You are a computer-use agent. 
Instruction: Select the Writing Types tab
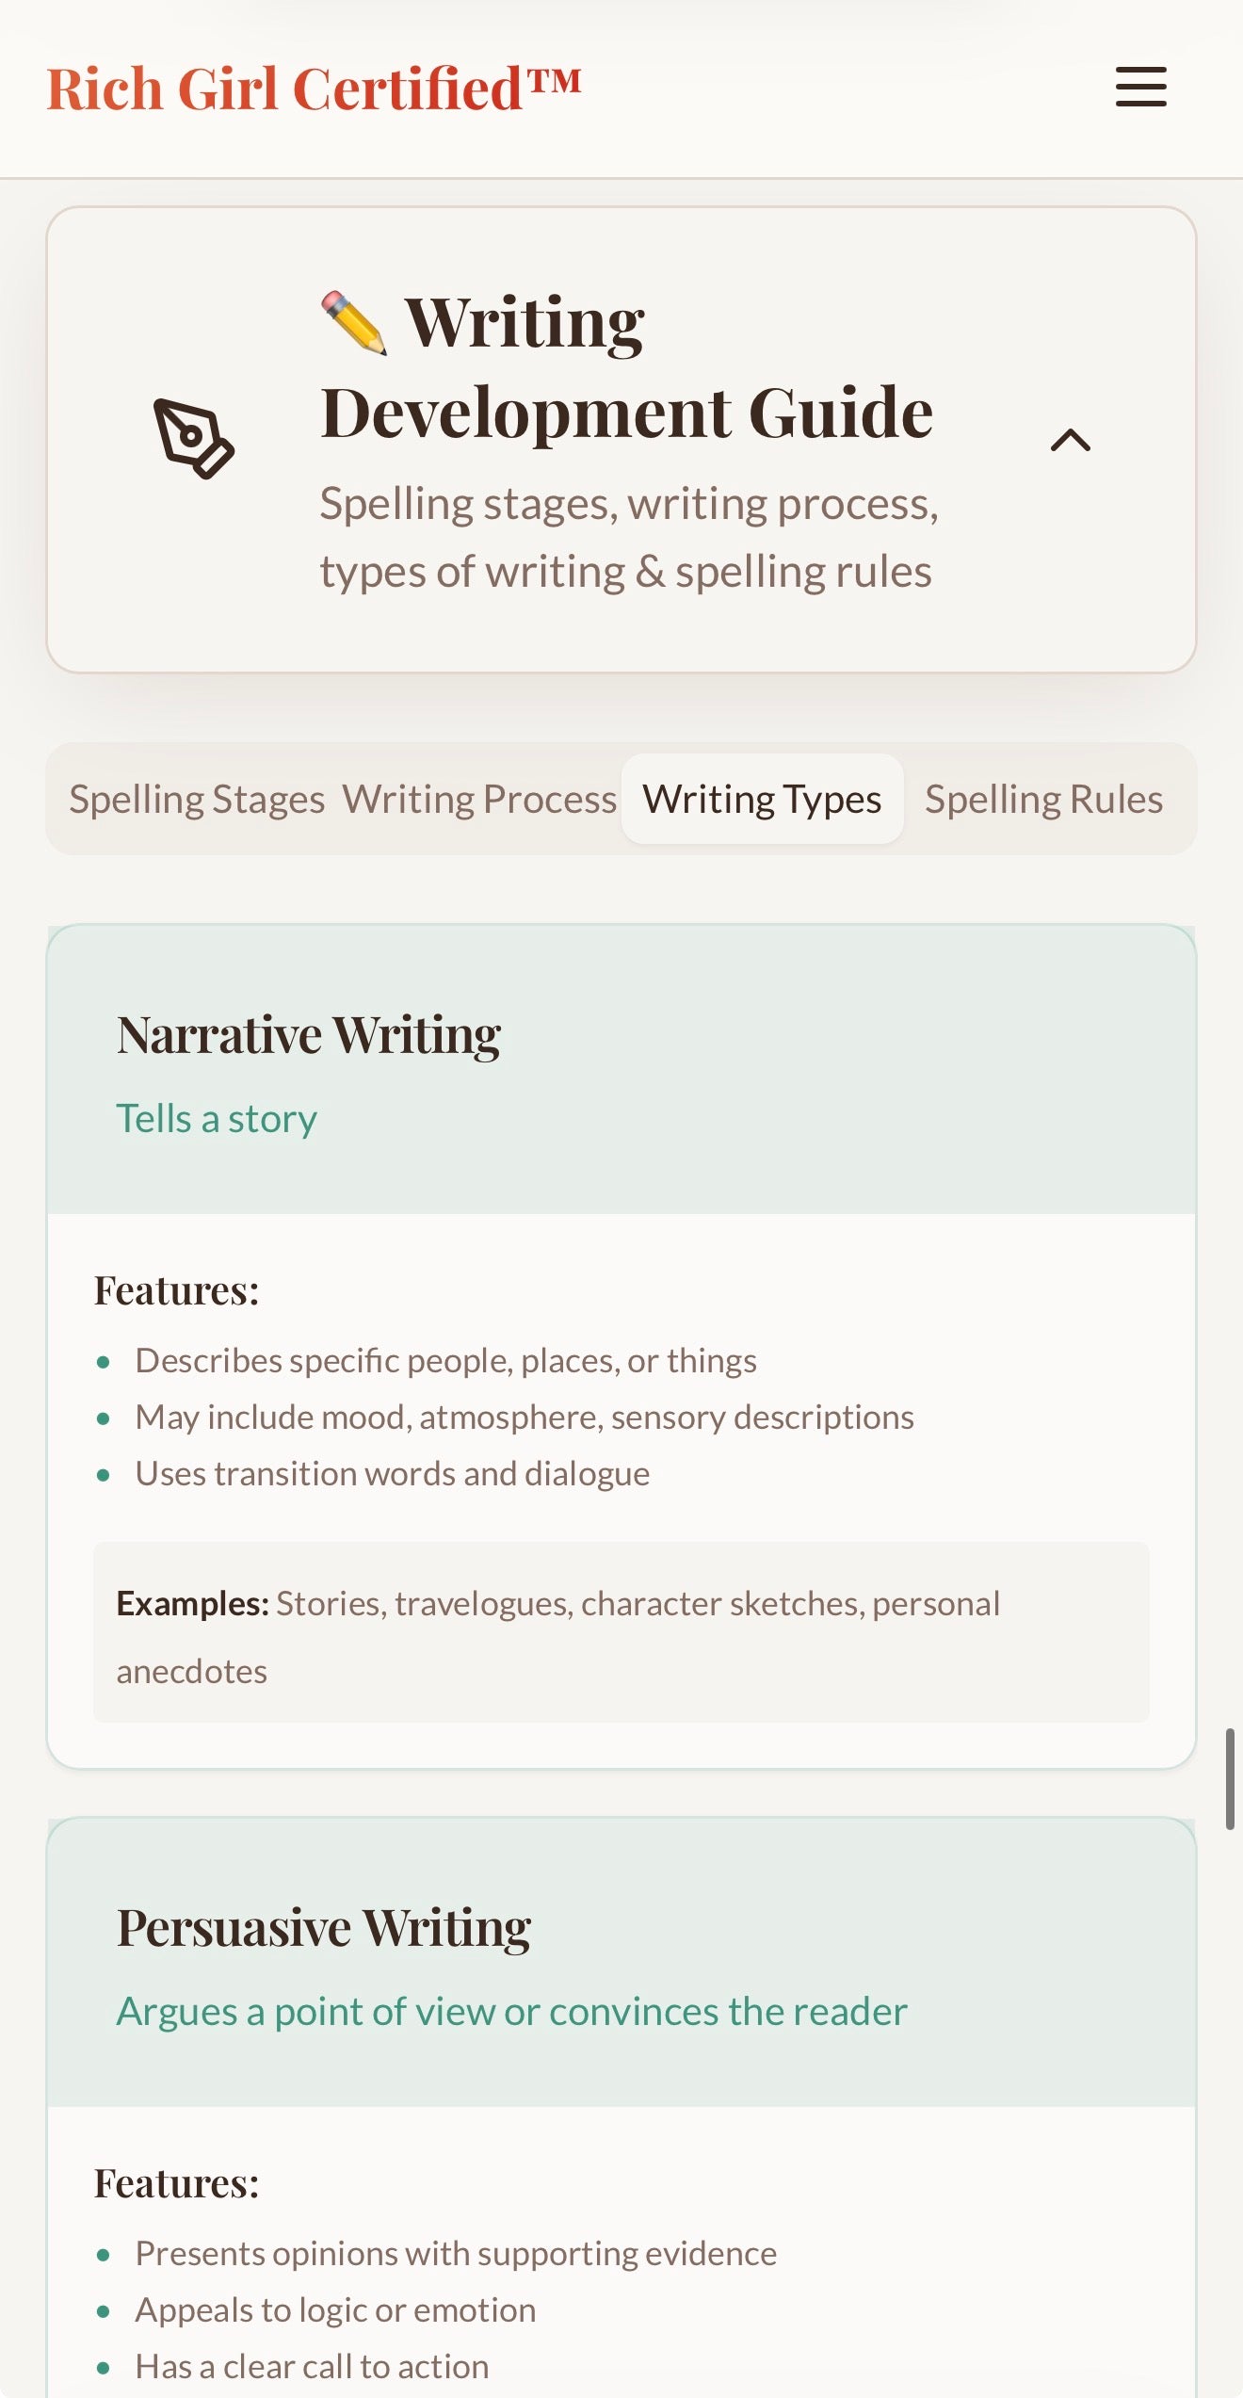[x=762, y=799]
